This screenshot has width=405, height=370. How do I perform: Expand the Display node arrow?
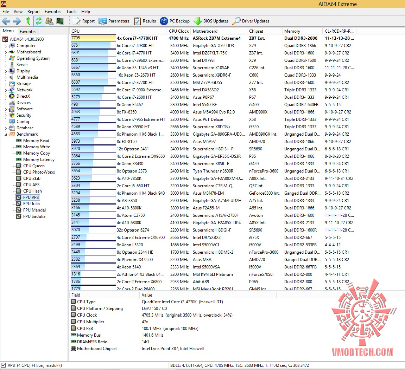click(6, 71)
